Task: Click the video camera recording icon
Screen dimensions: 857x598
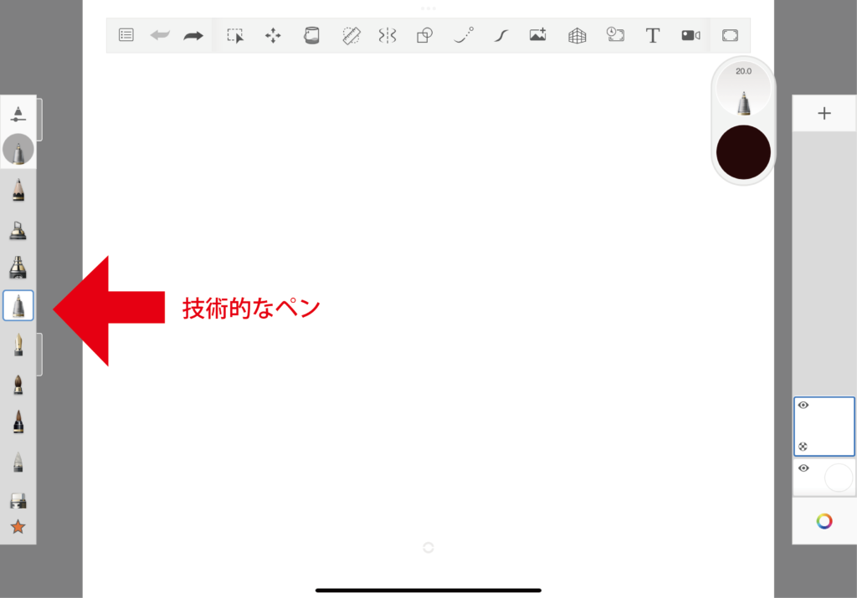Action: click(x=690, y=35)
